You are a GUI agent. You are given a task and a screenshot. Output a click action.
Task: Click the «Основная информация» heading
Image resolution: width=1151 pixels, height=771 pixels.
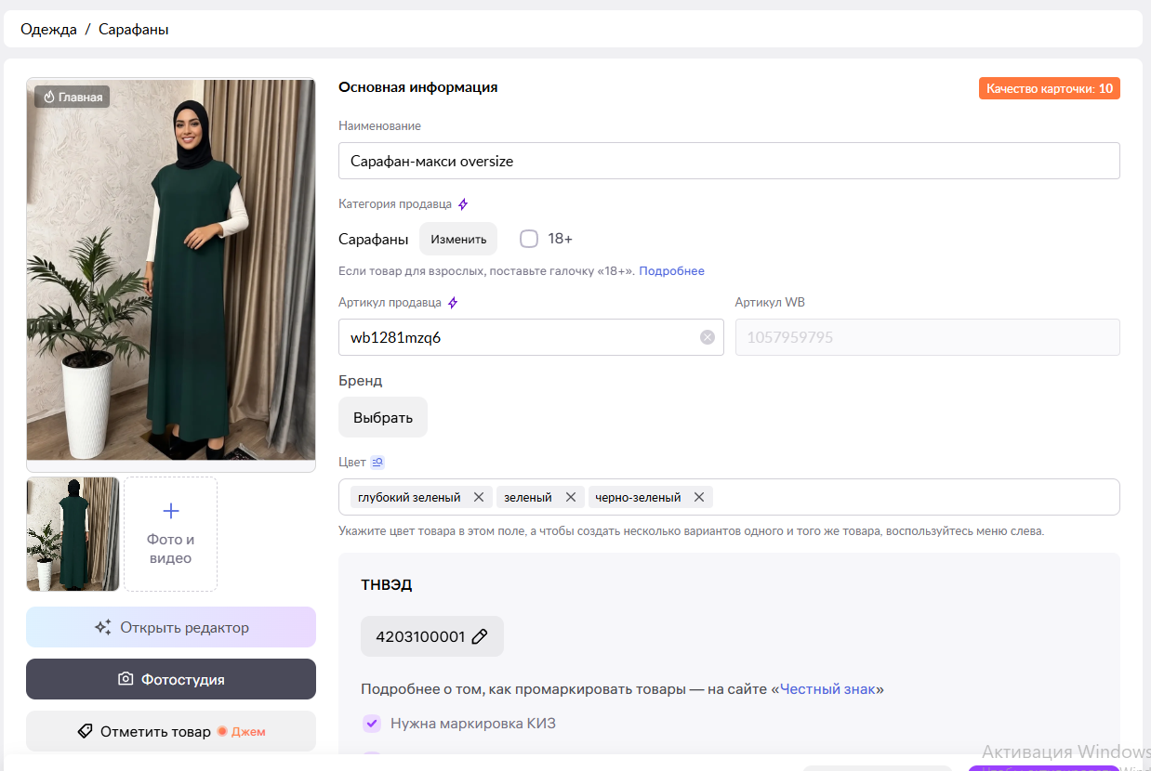[x=418, y=87]
